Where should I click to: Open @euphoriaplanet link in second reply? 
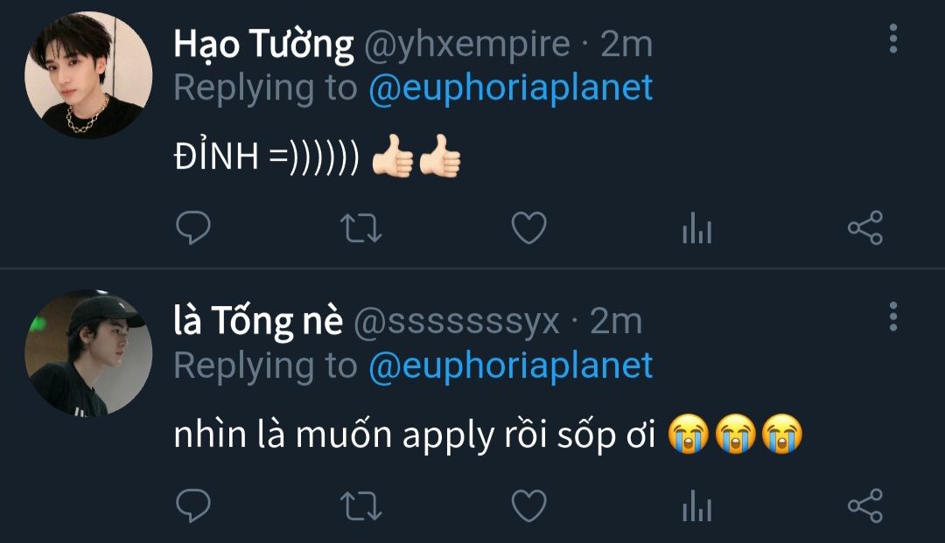click(x=511, y=365)
